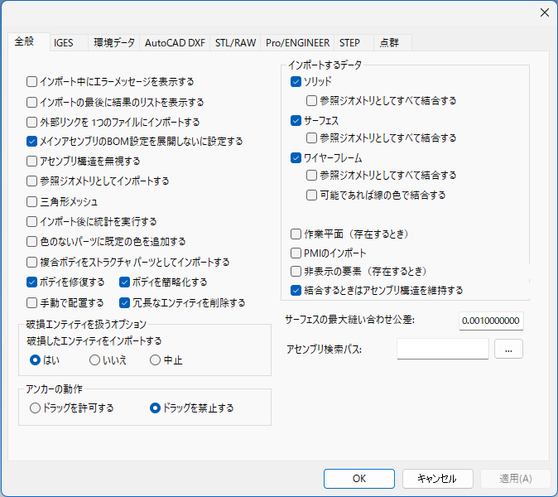Screen dimensions: 558x497
Task: Open the 点群 tab
Action: [393, 43]
